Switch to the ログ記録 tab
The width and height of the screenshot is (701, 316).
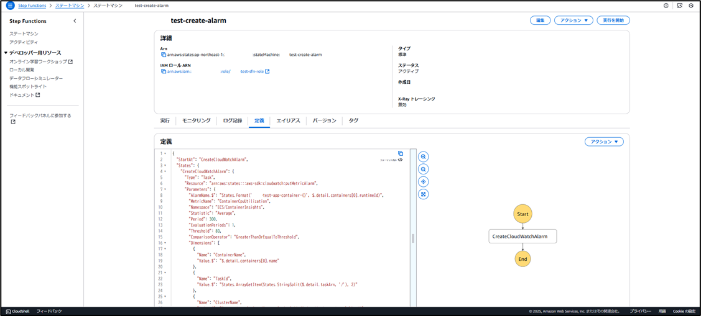[x=233, y=120]
